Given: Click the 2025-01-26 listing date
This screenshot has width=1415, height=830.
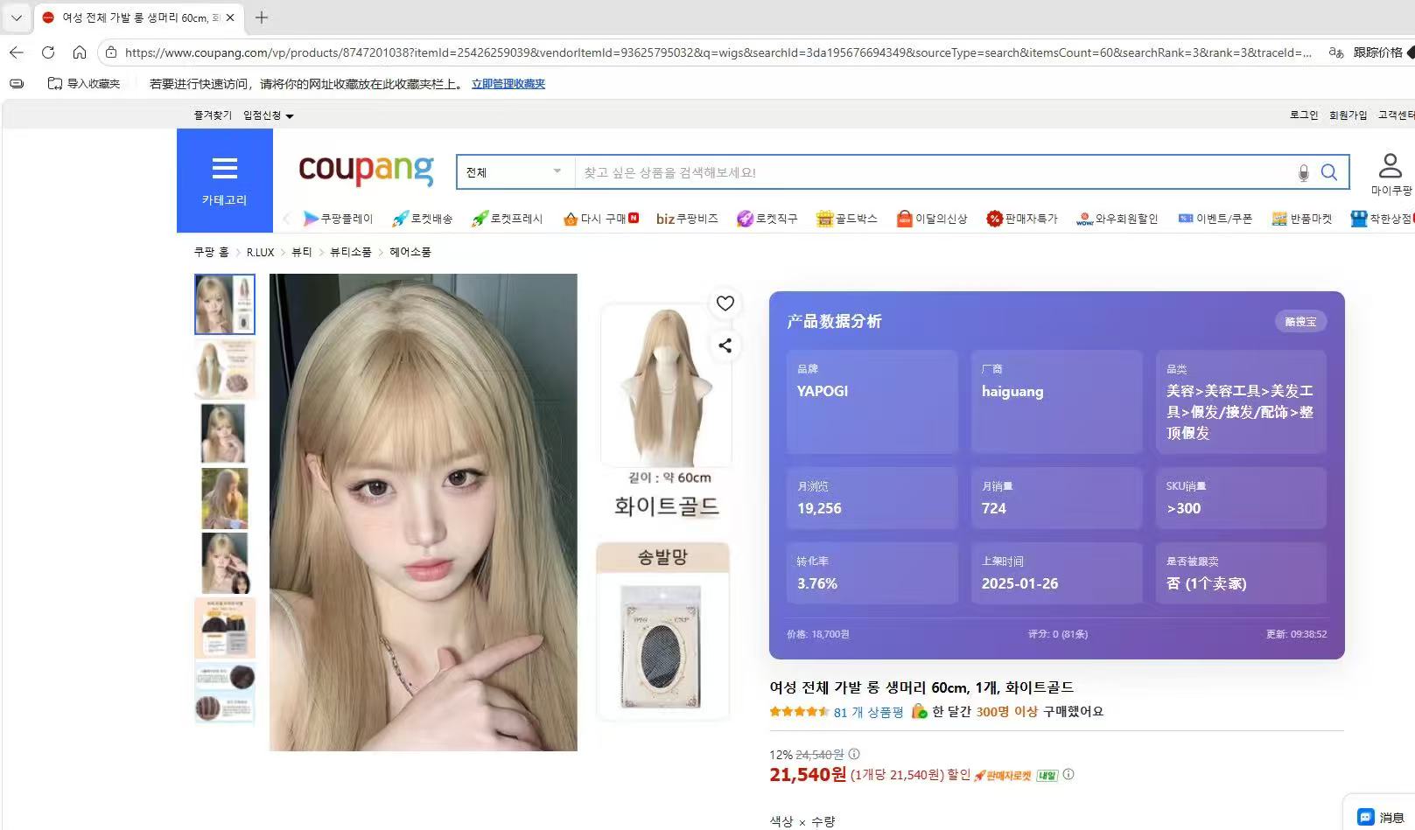Looking at the screenshot, I should tap(1019, 583).
